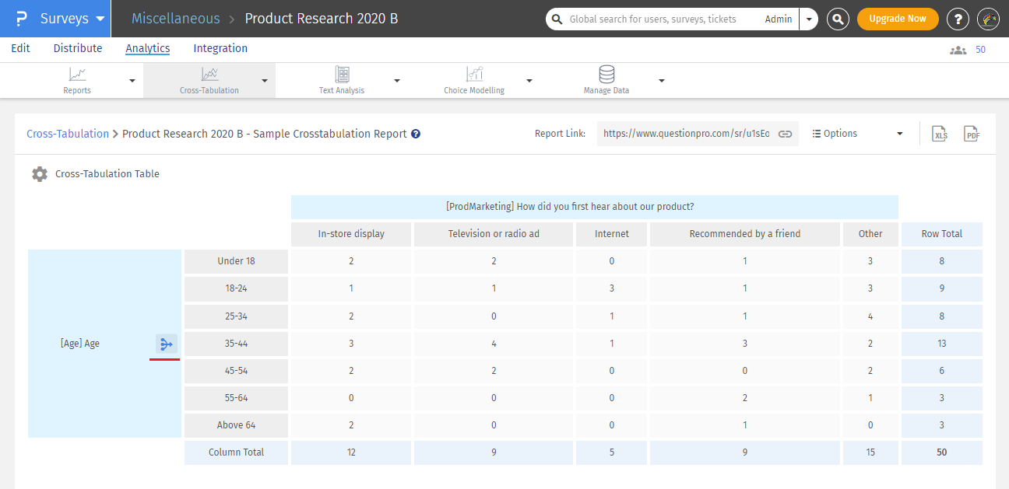The height and width of the screenshot is (489, 1009).
Task: Open the Manage Data toolbar item
Action: coord(606,80)
